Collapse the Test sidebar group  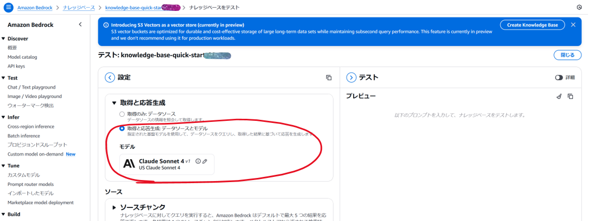point(4,78)
